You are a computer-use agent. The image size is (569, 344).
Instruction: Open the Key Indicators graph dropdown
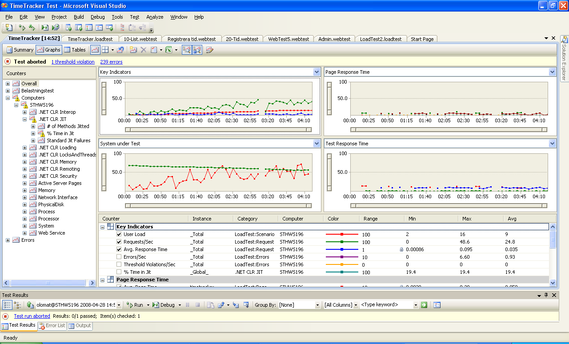click(317, 72)
